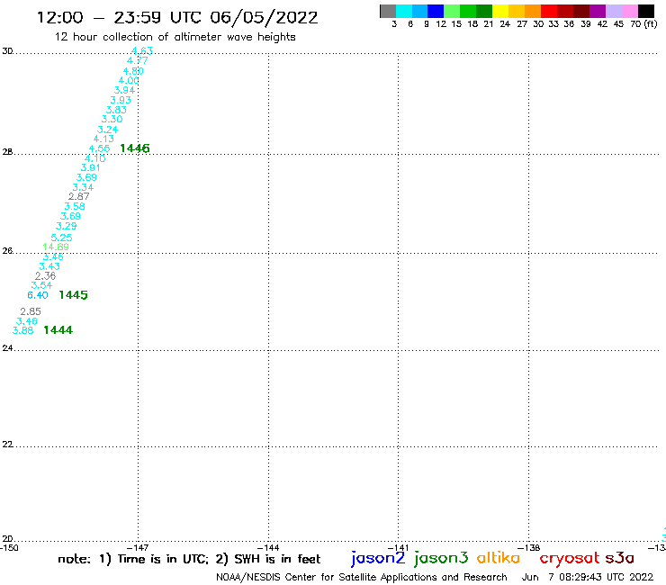666x585 pixels.
Task: Click the 4.00 wave height value
Action: pyautogui.click(x=129, y=80)
